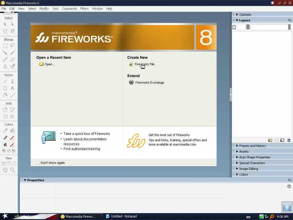Expand the Image Editing panel

pos(237,169)
